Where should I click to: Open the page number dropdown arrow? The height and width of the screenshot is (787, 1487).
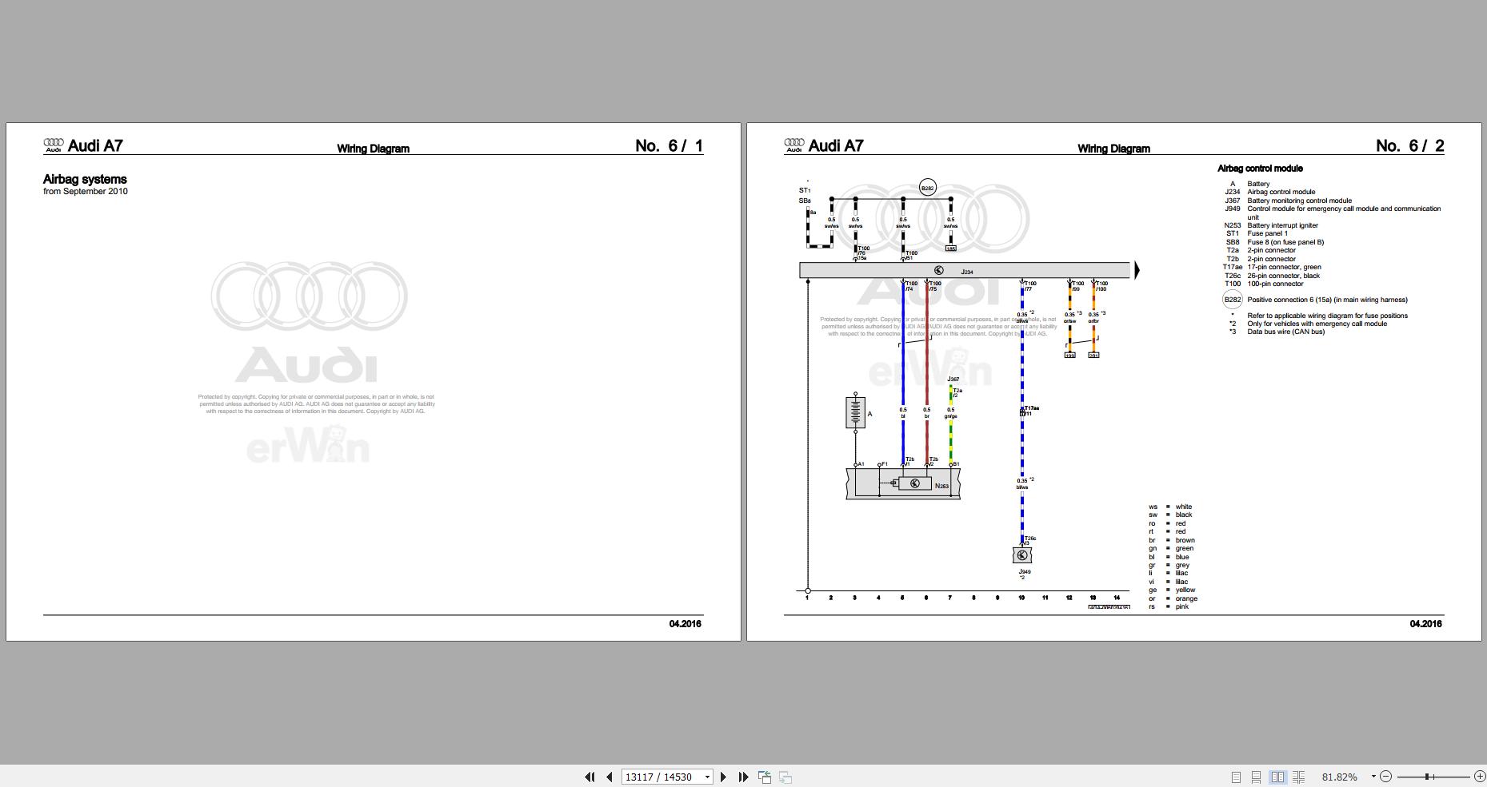[x=707, y=777]
